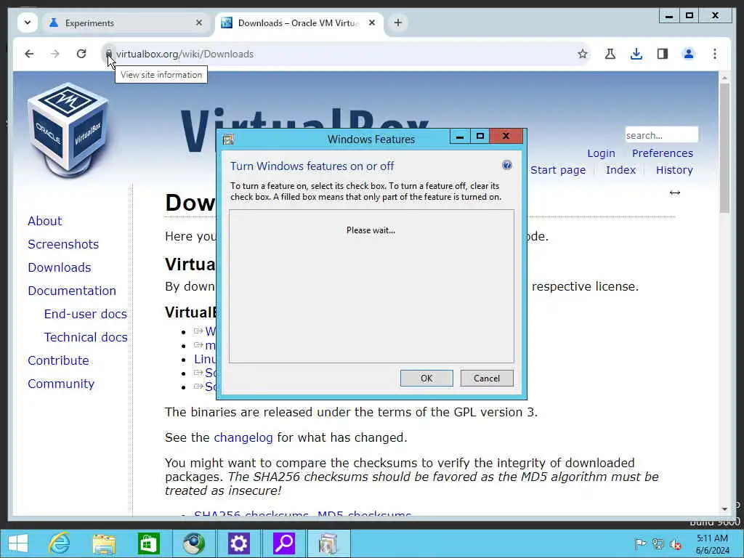Open the taskbar clock showing 5:11 AM
Viewport: 744px width, 558px height.
[x=712, y=544]
